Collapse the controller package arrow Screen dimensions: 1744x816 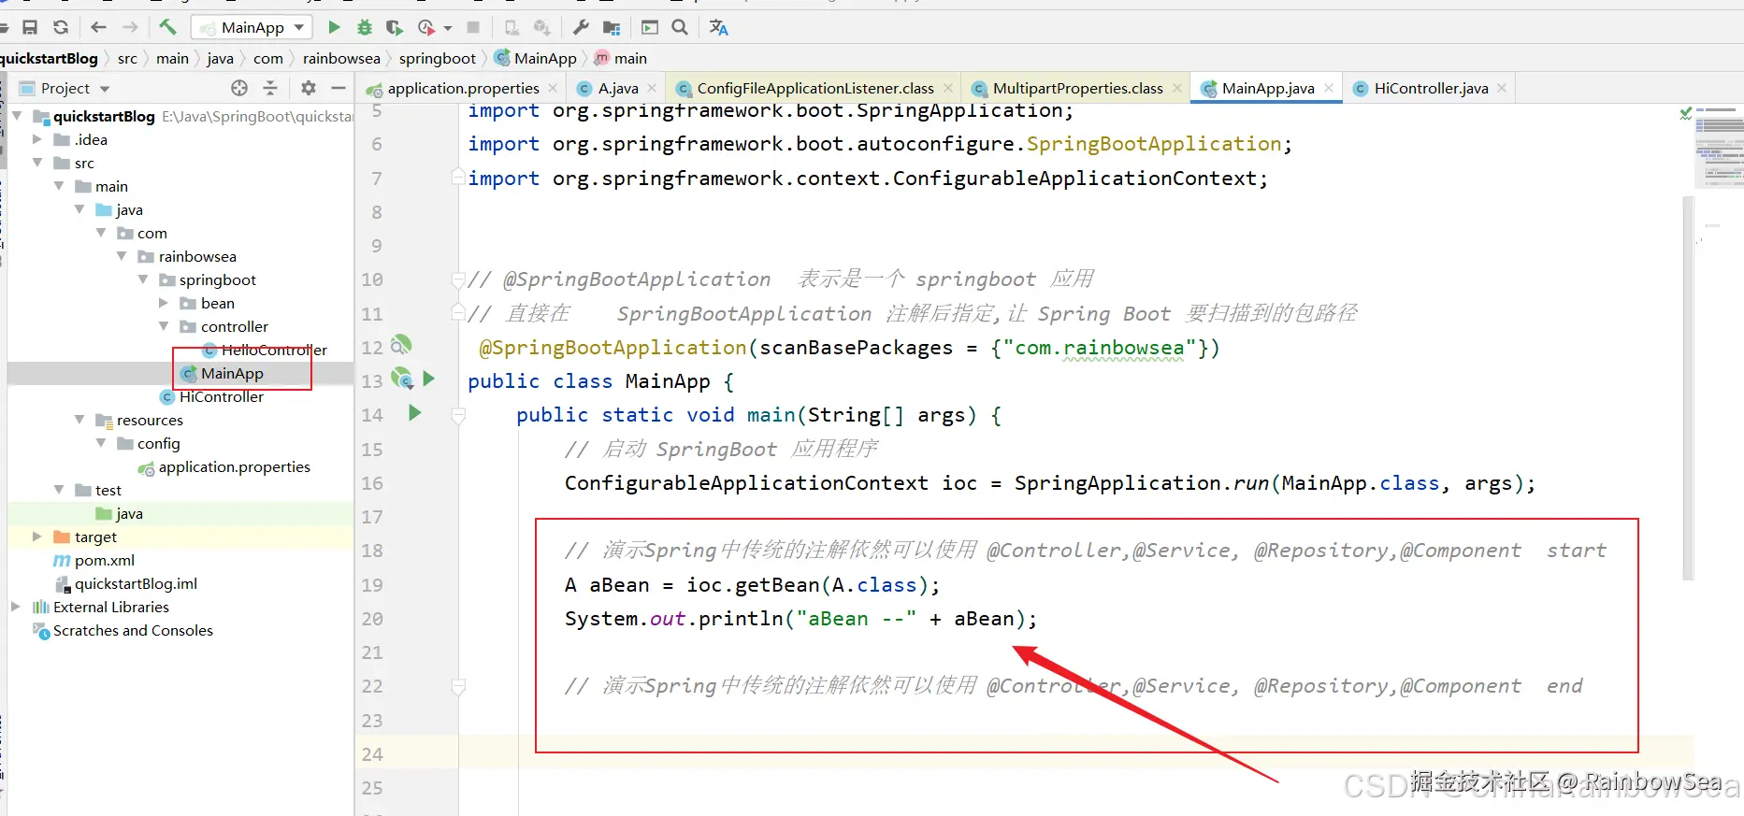(164, 326)
